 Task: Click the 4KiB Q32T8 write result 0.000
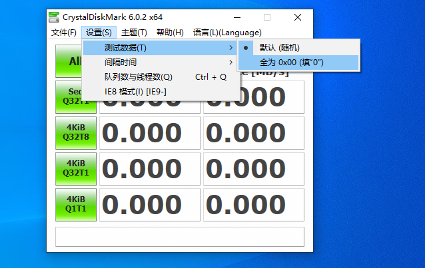point(254,133)
